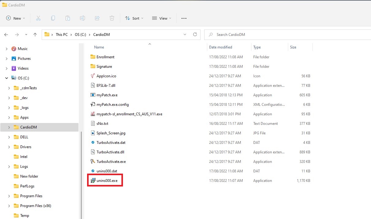Click the Search CardioDM input field
Screen dimensions: 371x219
pyautogui.click(x=288, y=35)
